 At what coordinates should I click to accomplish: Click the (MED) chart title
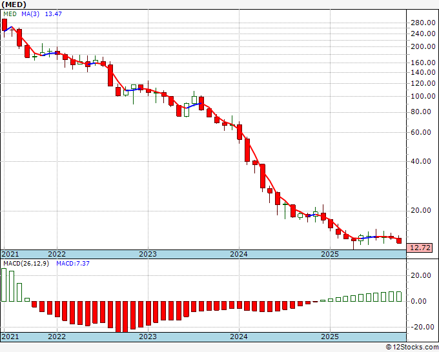click(x=14, y=5)
